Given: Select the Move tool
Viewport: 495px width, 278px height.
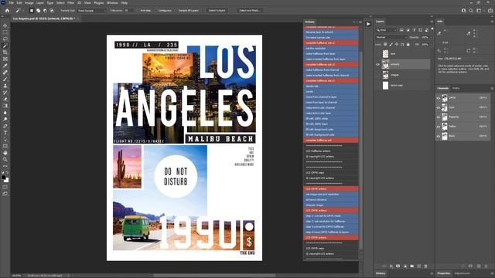Looking at the screenshot, I should 5,25.
